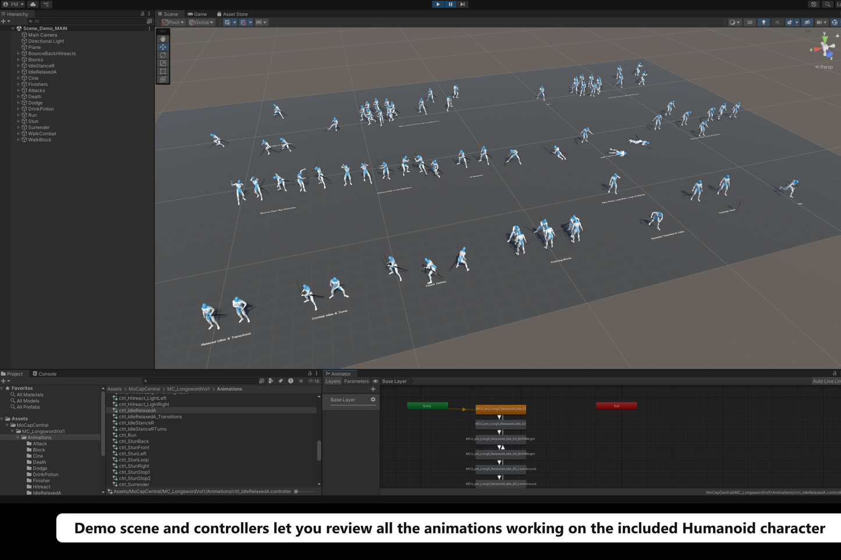The height and width of the screenshot is (560, 841).
Task: Open the Undo History icon
Action: (x=814, y=4)
